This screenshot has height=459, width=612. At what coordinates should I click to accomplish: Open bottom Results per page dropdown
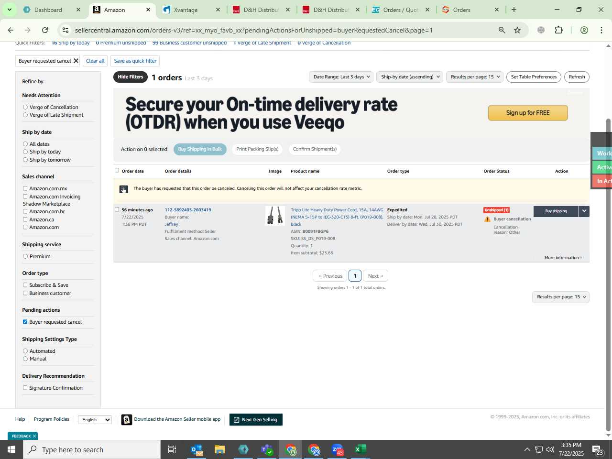point(560,297)
